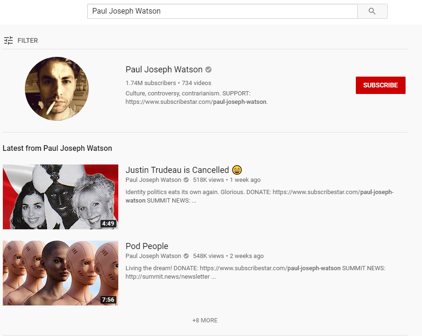Open uploader name under Pod People
Viewport: 422px width, 336px height.
[x=153, y=256]
